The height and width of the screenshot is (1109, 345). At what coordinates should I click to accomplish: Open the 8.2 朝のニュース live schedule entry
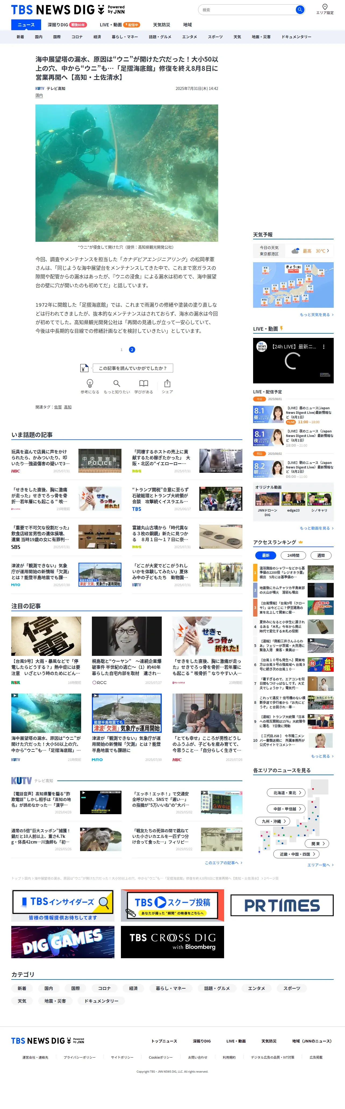pos(293,470)
